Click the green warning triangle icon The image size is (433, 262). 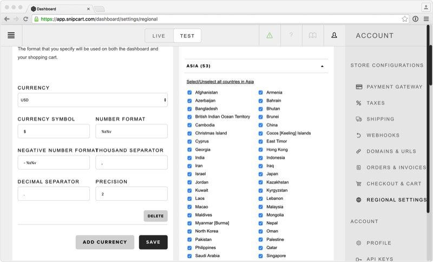(x=270, y=35)
